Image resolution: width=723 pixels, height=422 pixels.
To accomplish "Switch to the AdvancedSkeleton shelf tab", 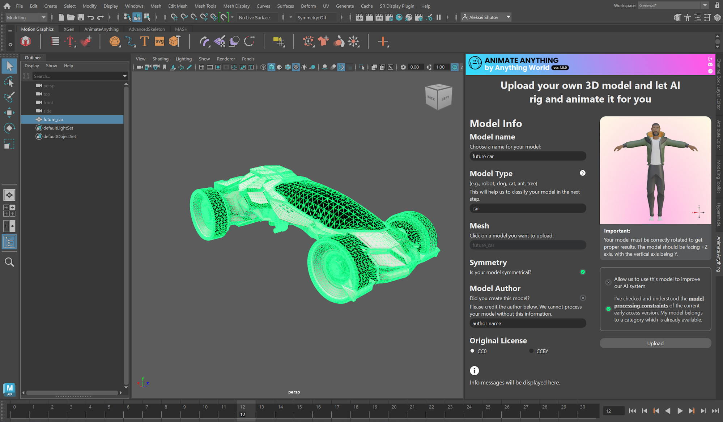I will coord(146,29).
